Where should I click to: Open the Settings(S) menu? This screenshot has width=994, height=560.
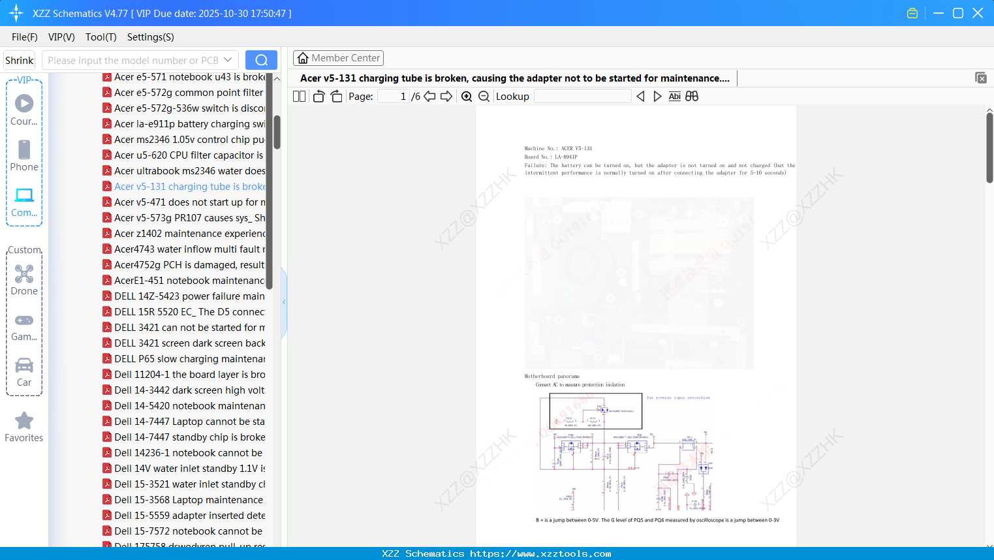(151, 37)
